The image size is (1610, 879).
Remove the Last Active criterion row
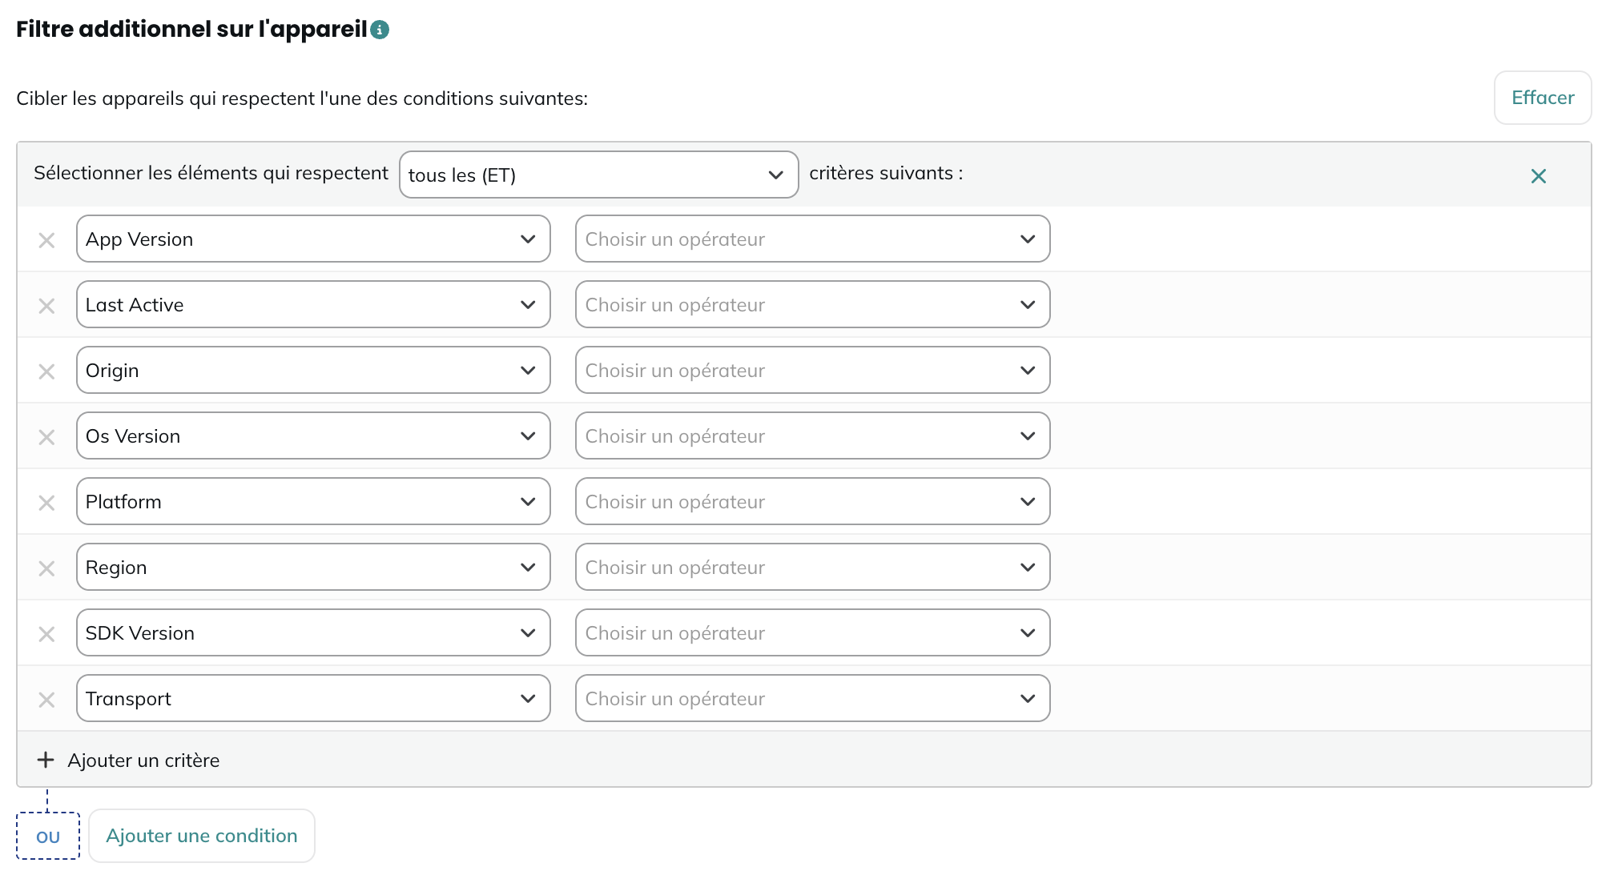click(46, 306)
